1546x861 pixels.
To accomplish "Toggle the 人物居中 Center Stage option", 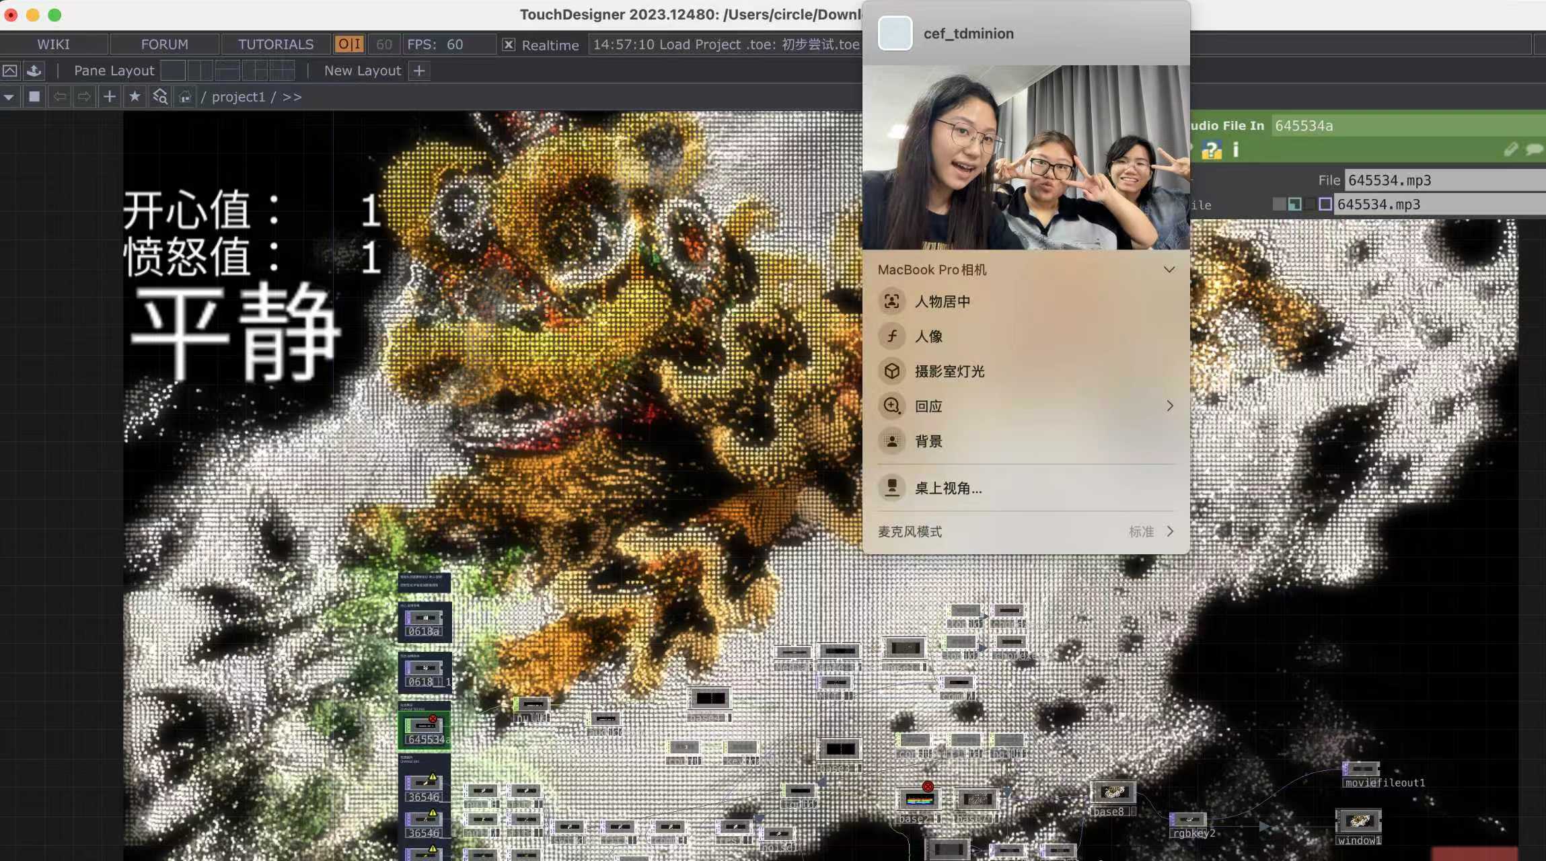I will 942,301.
